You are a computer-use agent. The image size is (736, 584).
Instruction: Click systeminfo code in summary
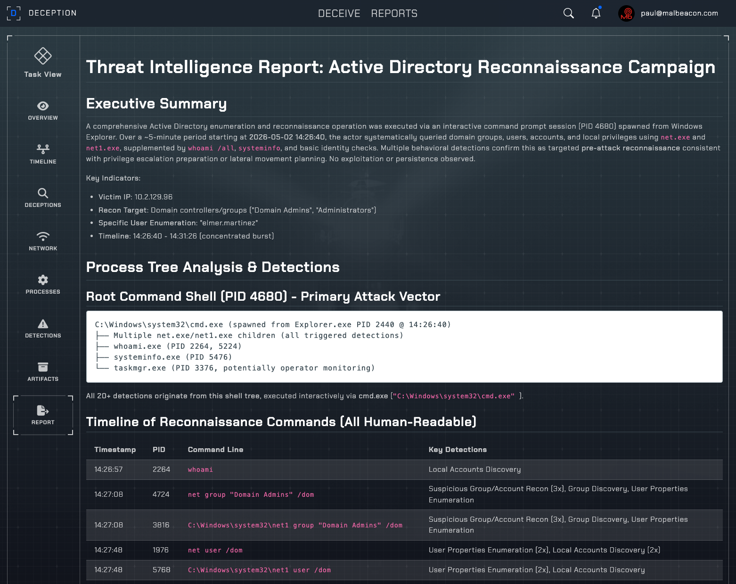point(260,148)
